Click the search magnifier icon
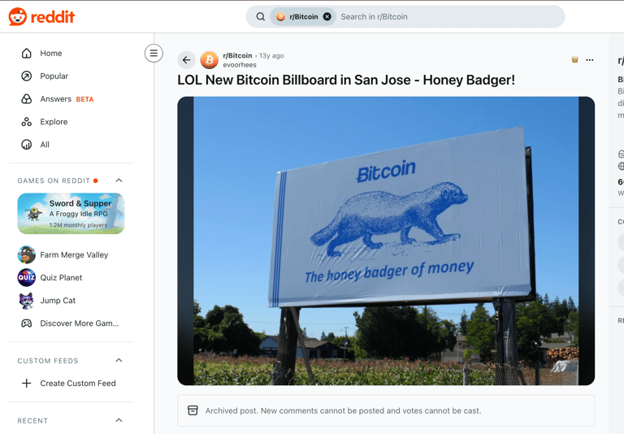Screen dimensions: 624x434 [x=260, y=17]
